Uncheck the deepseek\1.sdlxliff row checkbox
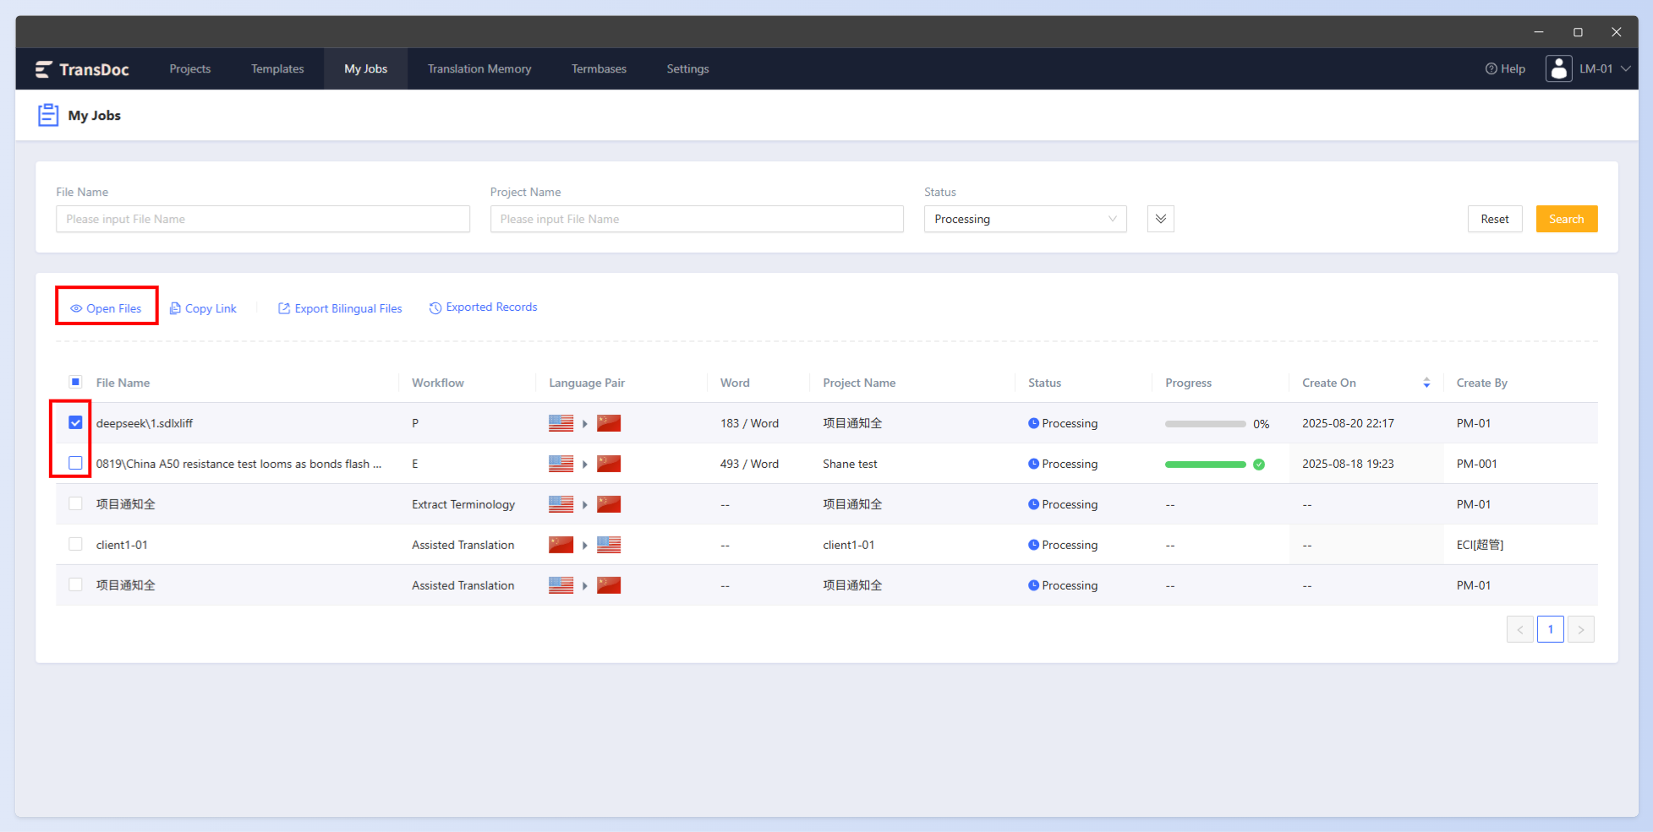Viewport: 1653px width, 832px height. pyautogui.click(x=75, y=422)
